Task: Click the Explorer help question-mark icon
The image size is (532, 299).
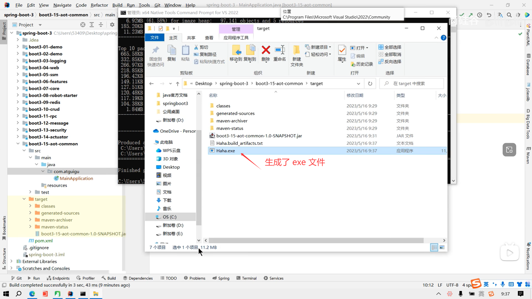Action: (443, 38)
